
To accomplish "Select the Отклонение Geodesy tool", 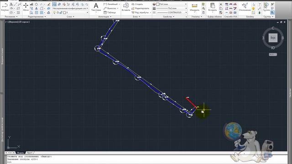I will click(245, 7).
